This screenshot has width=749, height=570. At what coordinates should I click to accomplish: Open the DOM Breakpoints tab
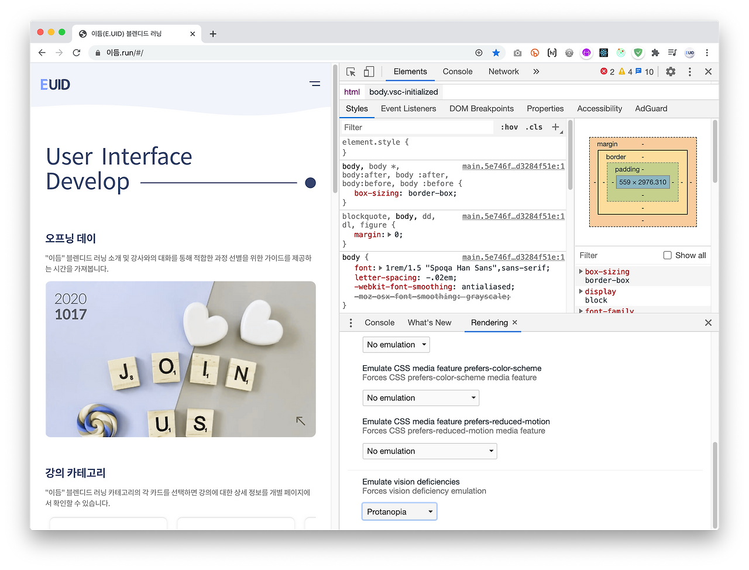click(x=482, y=109)
